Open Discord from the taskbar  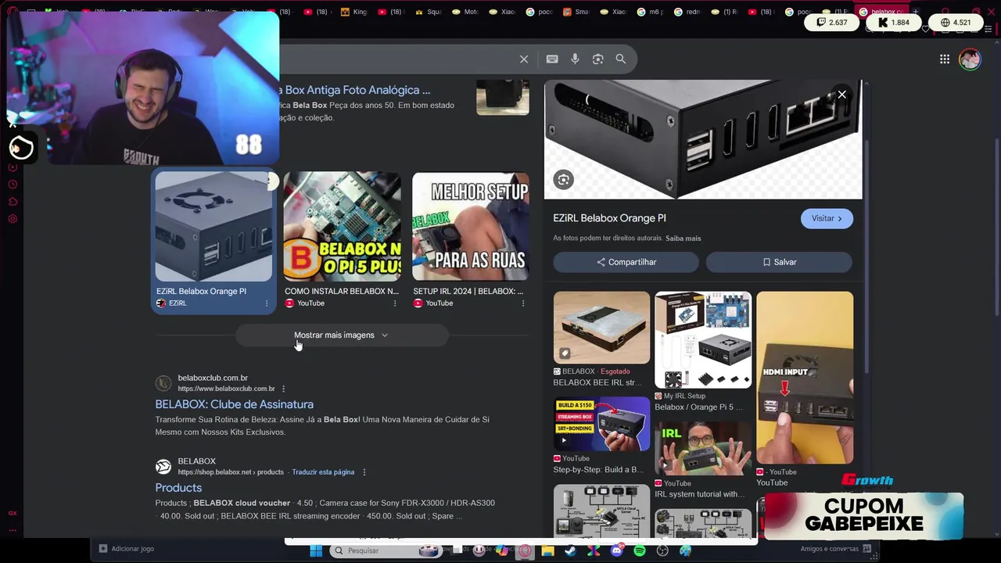[616, 550]
